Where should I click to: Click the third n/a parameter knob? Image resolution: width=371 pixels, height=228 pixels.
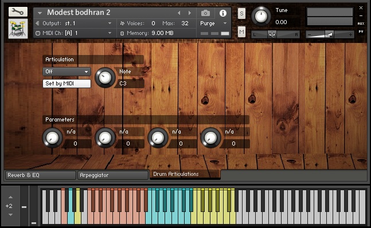point(158,138)
